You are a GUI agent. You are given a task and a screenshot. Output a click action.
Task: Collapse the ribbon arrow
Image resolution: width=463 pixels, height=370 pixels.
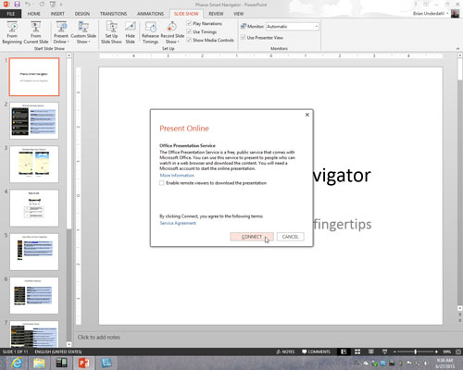pyautogui.click(x=457, y=49)
